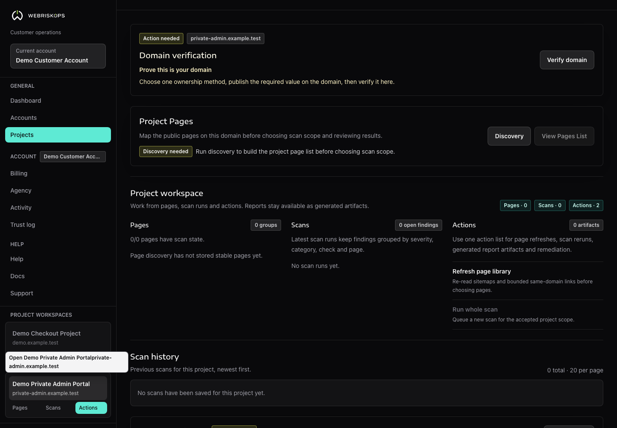Click the Scan history heading
This screenshot has height=428, width=617.
pyautogui.click(x=155, y=357)
